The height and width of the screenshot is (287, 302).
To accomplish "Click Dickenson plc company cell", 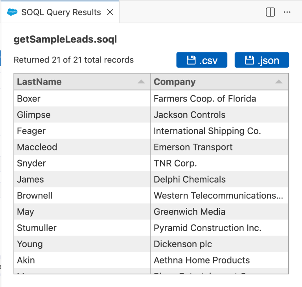I will coord(219,244).
